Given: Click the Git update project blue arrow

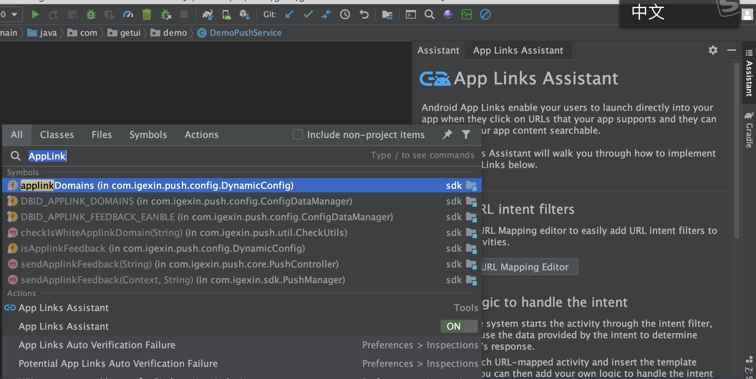Looking at the screenshot, I should pyautogui.click(x=290, y=14).
